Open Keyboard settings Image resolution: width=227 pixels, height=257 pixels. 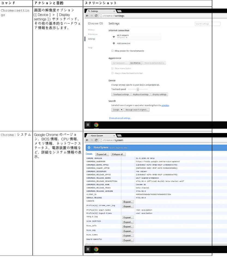coord(141,94)
